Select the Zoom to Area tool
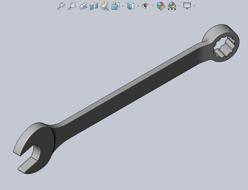Viewport: 248px width, 190px height. pyautogui.click(x=72, y=6)
